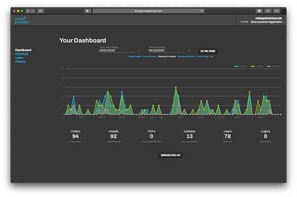The image size is (297, 197).
Task: Open Safari's downloads icon
Action: point(259,11)
